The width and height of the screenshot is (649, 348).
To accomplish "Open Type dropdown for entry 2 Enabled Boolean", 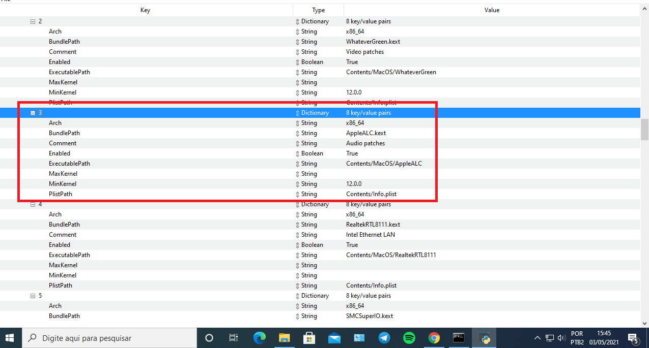I will point(298,62).
